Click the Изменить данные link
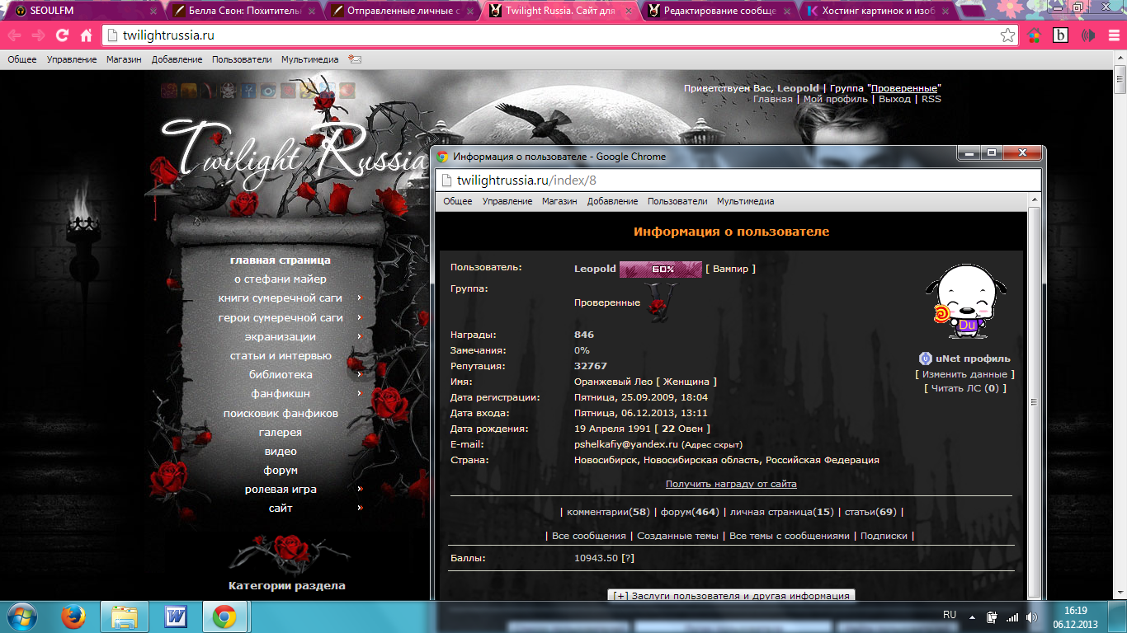Screen dimensions: 1127x633 pyautogui.click(x=964, y=374)
